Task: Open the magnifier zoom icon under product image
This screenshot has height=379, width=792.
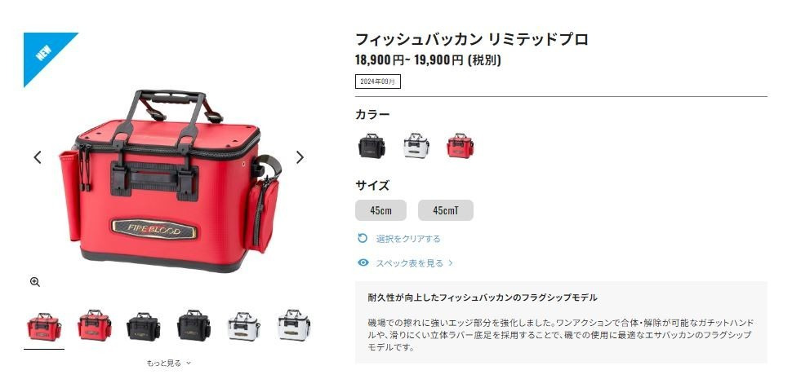Action: (35, 282)
